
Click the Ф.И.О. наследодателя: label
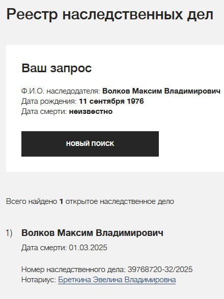coord(61,91)
